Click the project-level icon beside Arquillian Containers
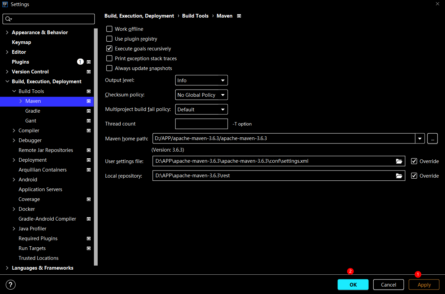Image resolution: width=445 pixels, height=294 pixels. pyautogui.click(x=89, y=170)
